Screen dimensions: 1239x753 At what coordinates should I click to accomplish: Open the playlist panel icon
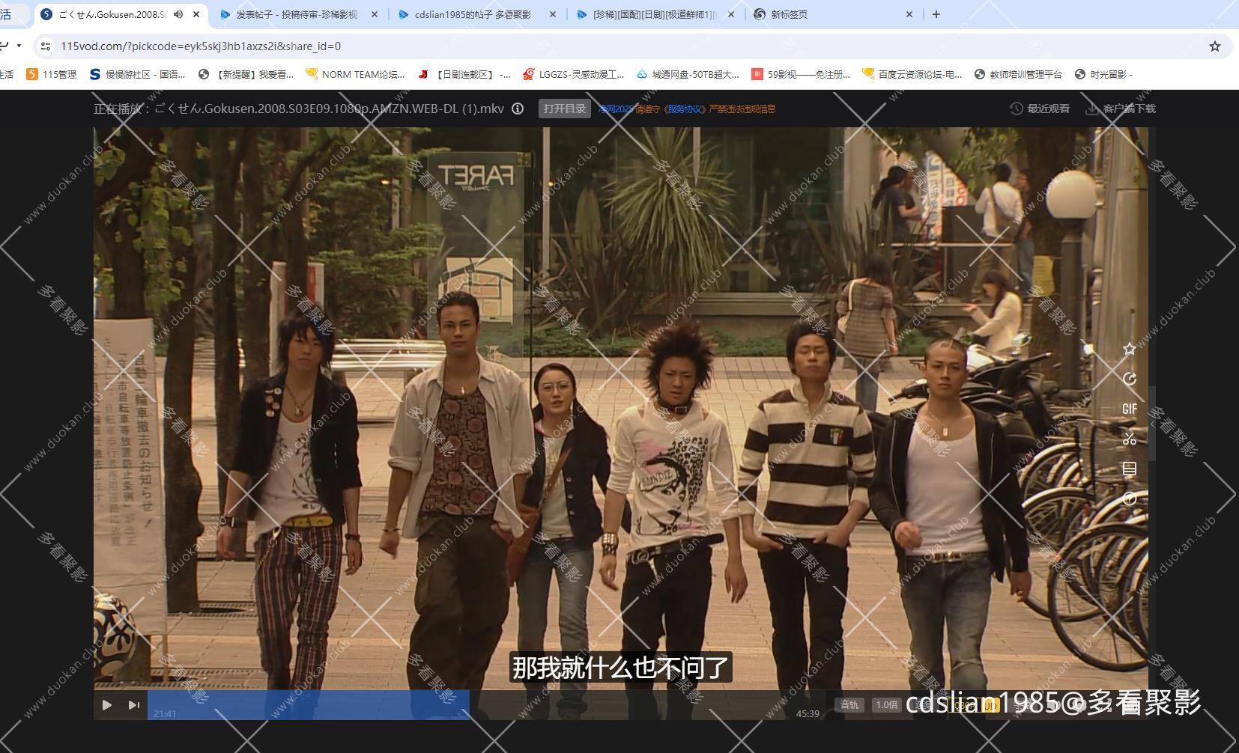pos(1130,469)
